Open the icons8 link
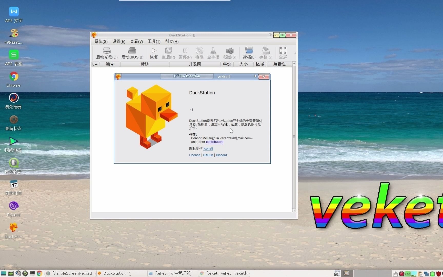The width and height of the screenshot is (443, 277). tap(208, 149)
